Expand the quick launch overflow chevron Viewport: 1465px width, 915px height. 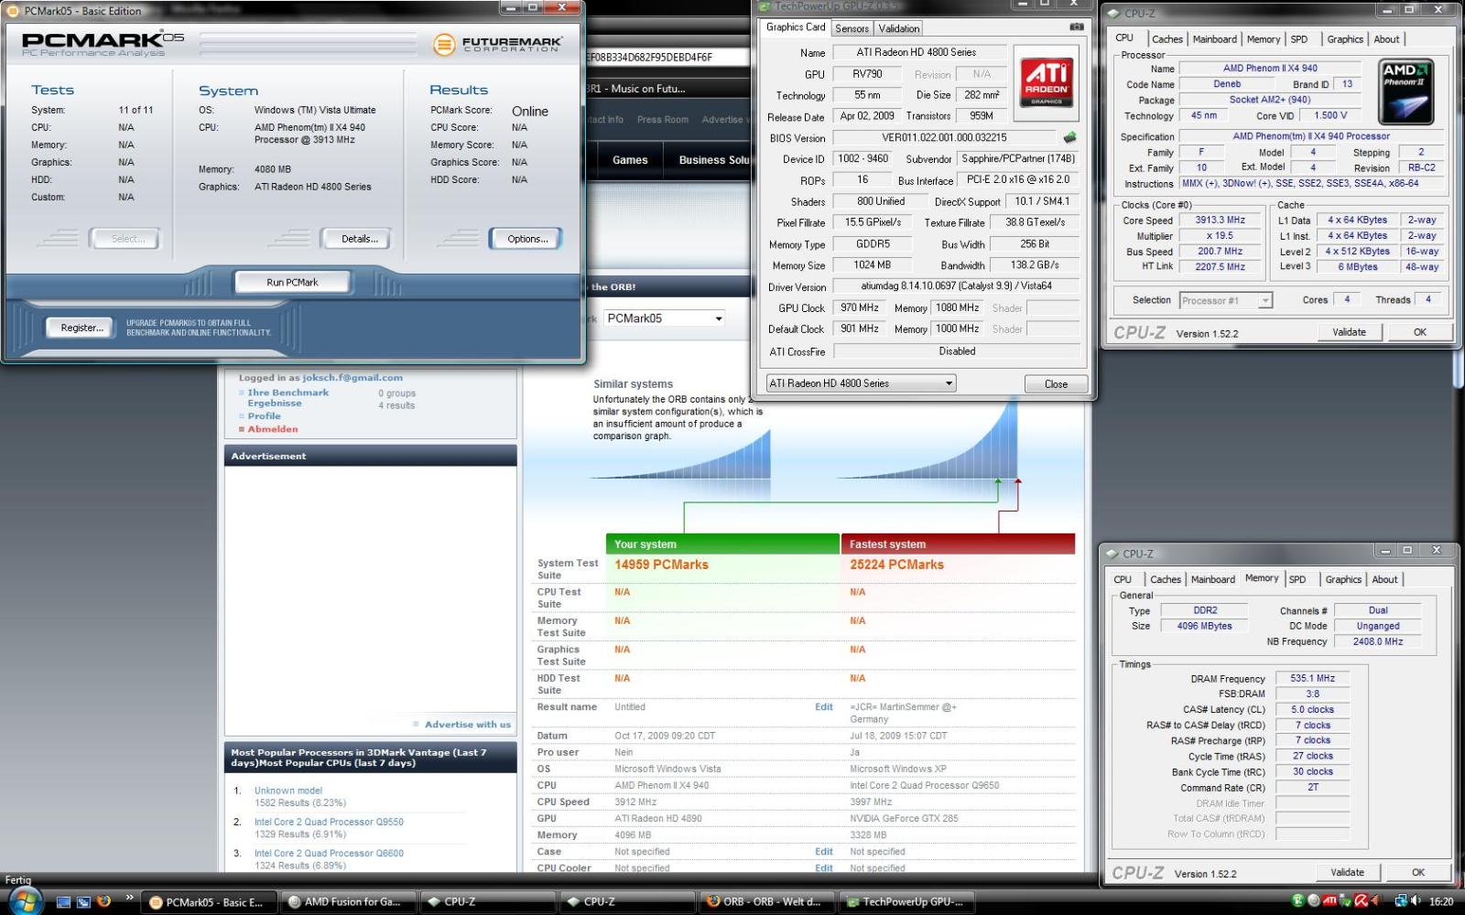click(x=129, y=898)
